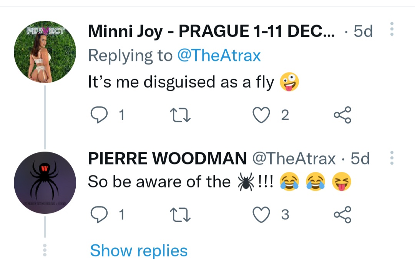Like Pierre Woodman's spider tweet

[262, 214]
